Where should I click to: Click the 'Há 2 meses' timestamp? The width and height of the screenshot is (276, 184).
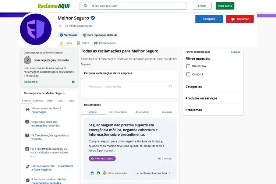click(x=164, y=159)
